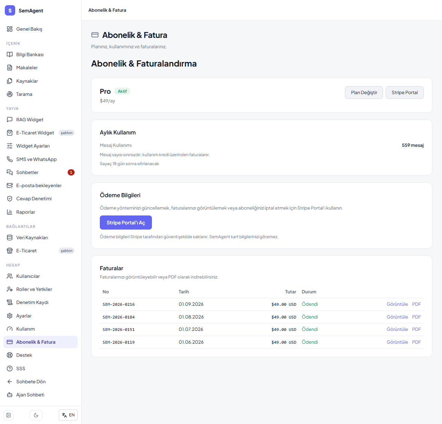Open Cevap Denetimi shield icon
This screenshot has width=442, height=424.
click(10, 199)
